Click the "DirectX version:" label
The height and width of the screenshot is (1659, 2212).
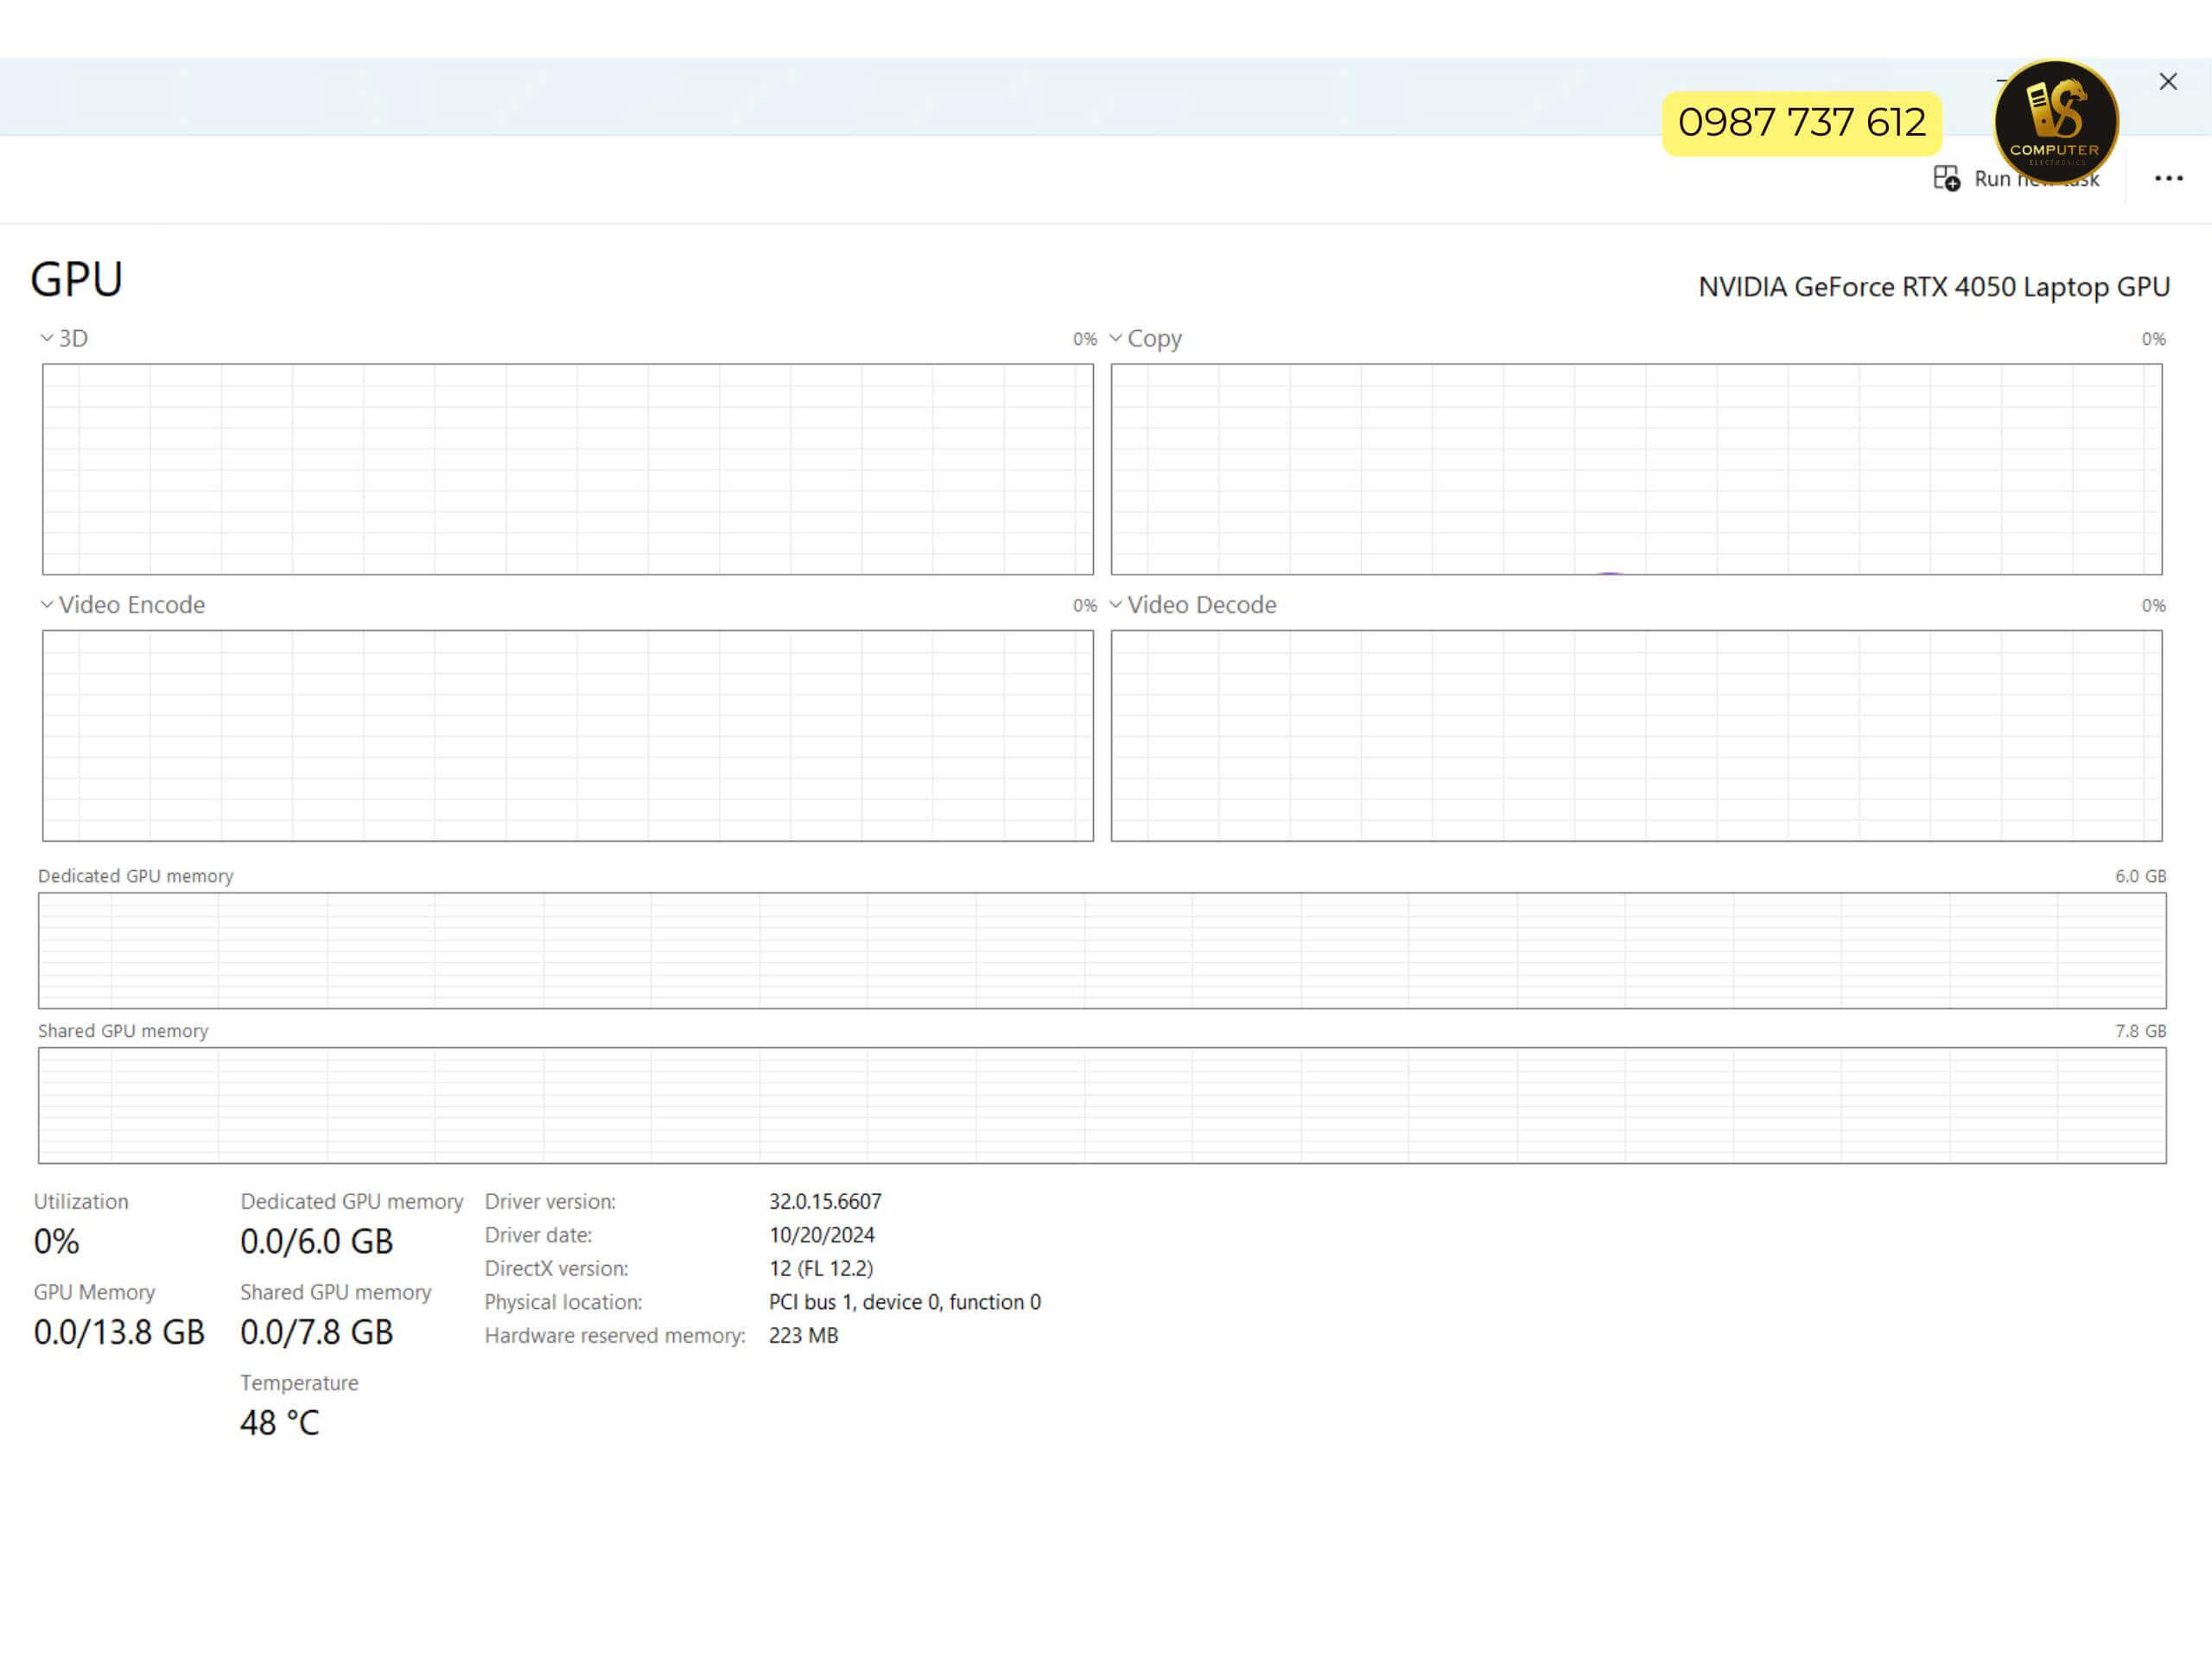[557, 1268]
